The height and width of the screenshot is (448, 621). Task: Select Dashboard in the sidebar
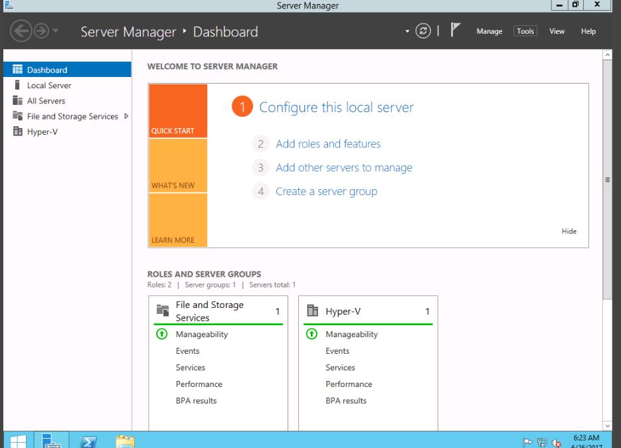click(x=67, y=70)
